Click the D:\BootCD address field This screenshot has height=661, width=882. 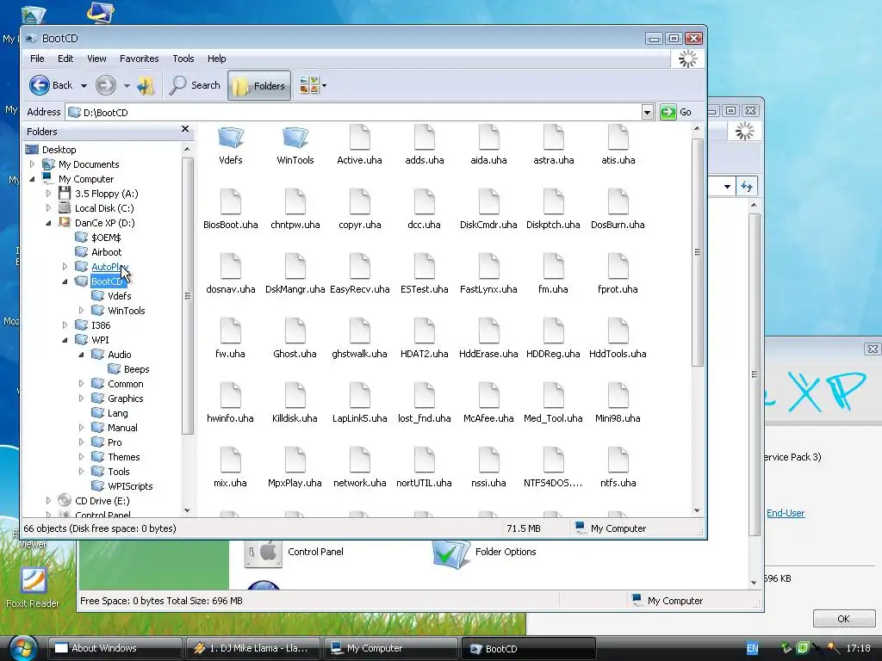coord(353,112)
